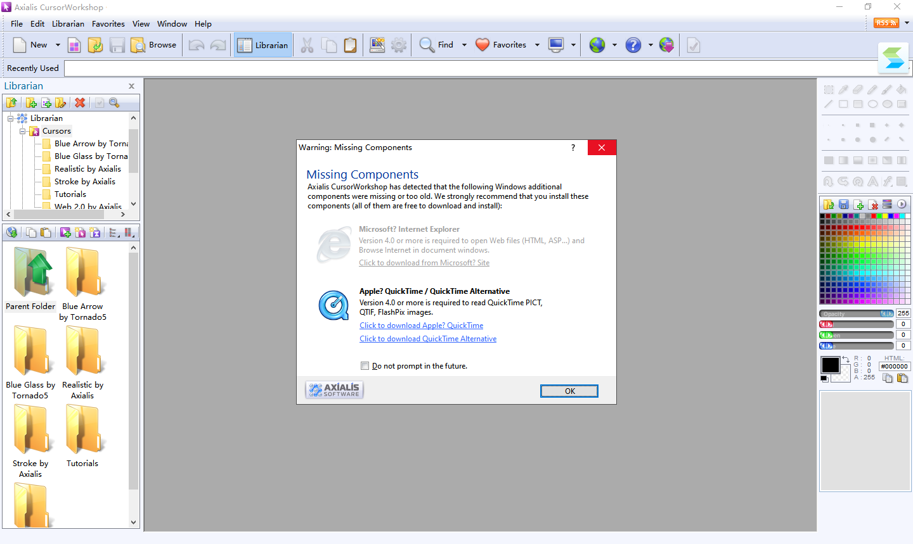
Task: Open the Librarian menu
Action: click(68, 24)
